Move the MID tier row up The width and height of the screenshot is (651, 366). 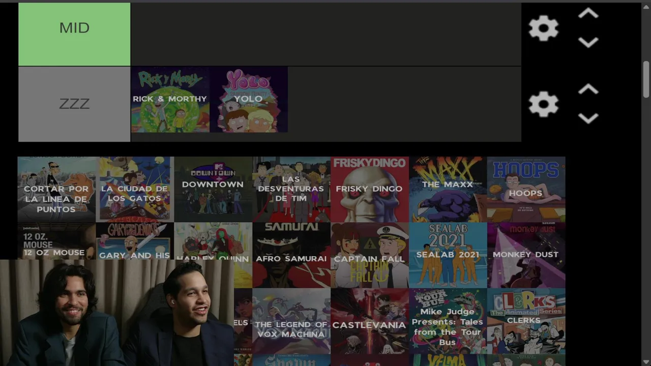pos(588,14)
